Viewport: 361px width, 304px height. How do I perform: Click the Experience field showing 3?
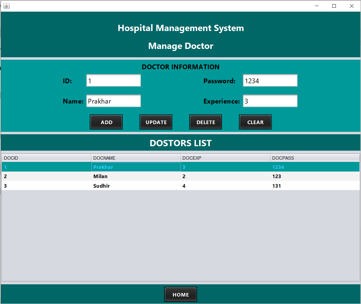tap(270, 101)
